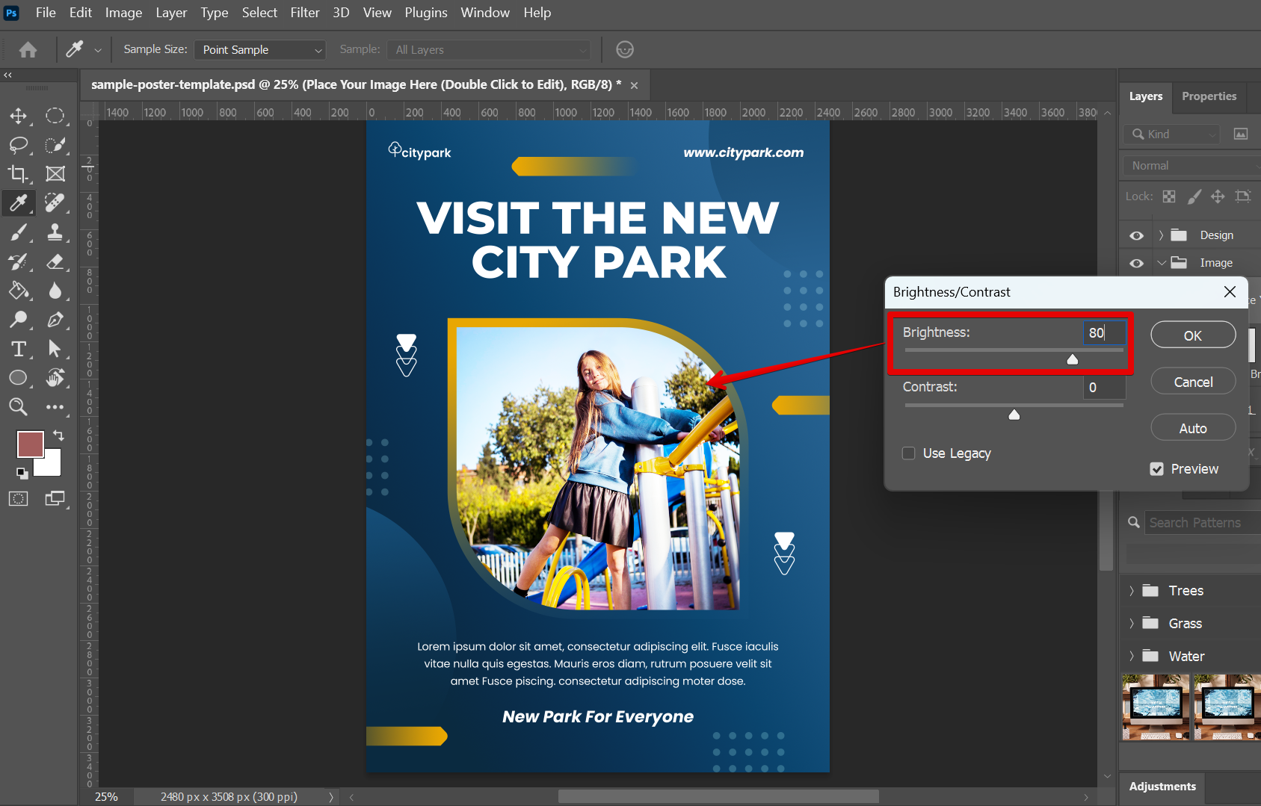
Task: Select the Paint Bucket tool
Action: click(x=18, y=291)
